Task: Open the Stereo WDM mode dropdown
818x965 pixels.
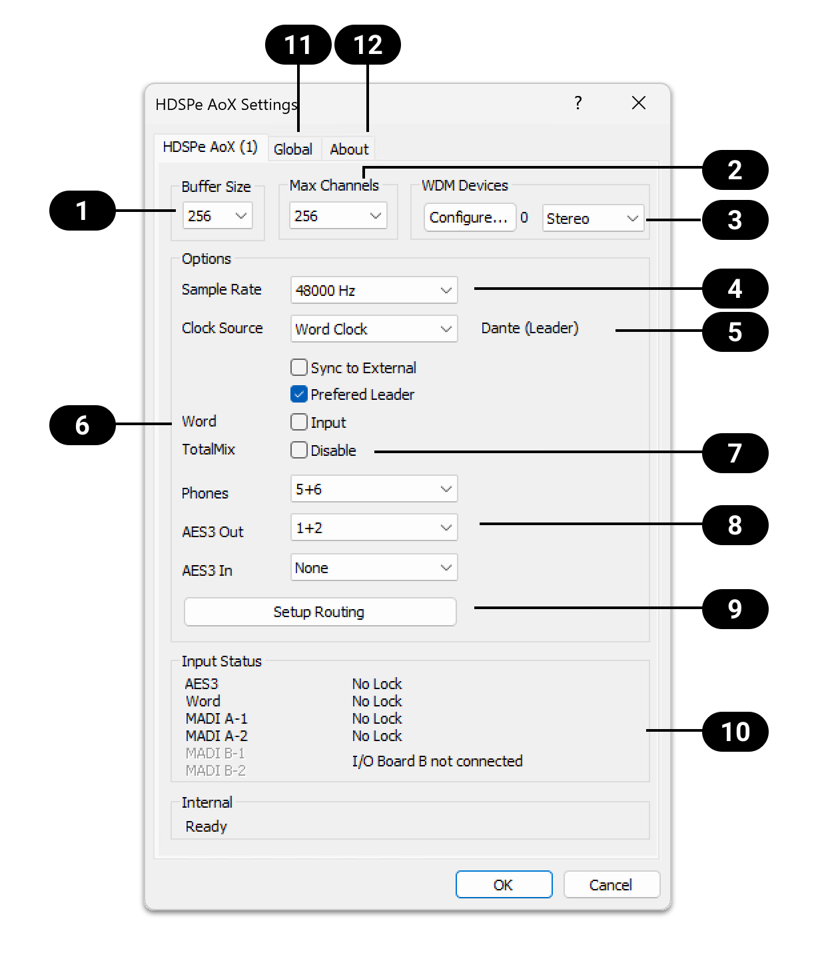Action: coord(593,219)
